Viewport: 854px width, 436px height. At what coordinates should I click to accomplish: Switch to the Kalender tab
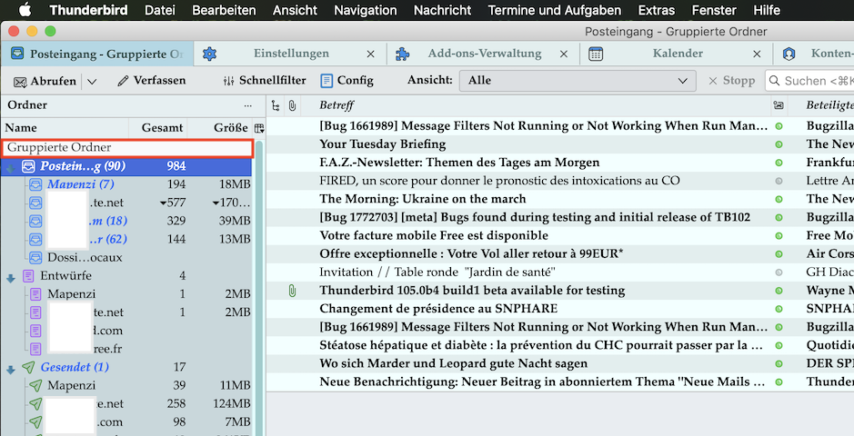677,54
